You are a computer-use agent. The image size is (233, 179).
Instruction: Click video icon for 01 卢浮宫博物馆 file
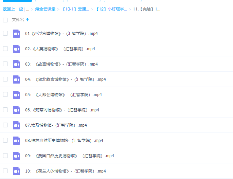[x=17, y=34]
